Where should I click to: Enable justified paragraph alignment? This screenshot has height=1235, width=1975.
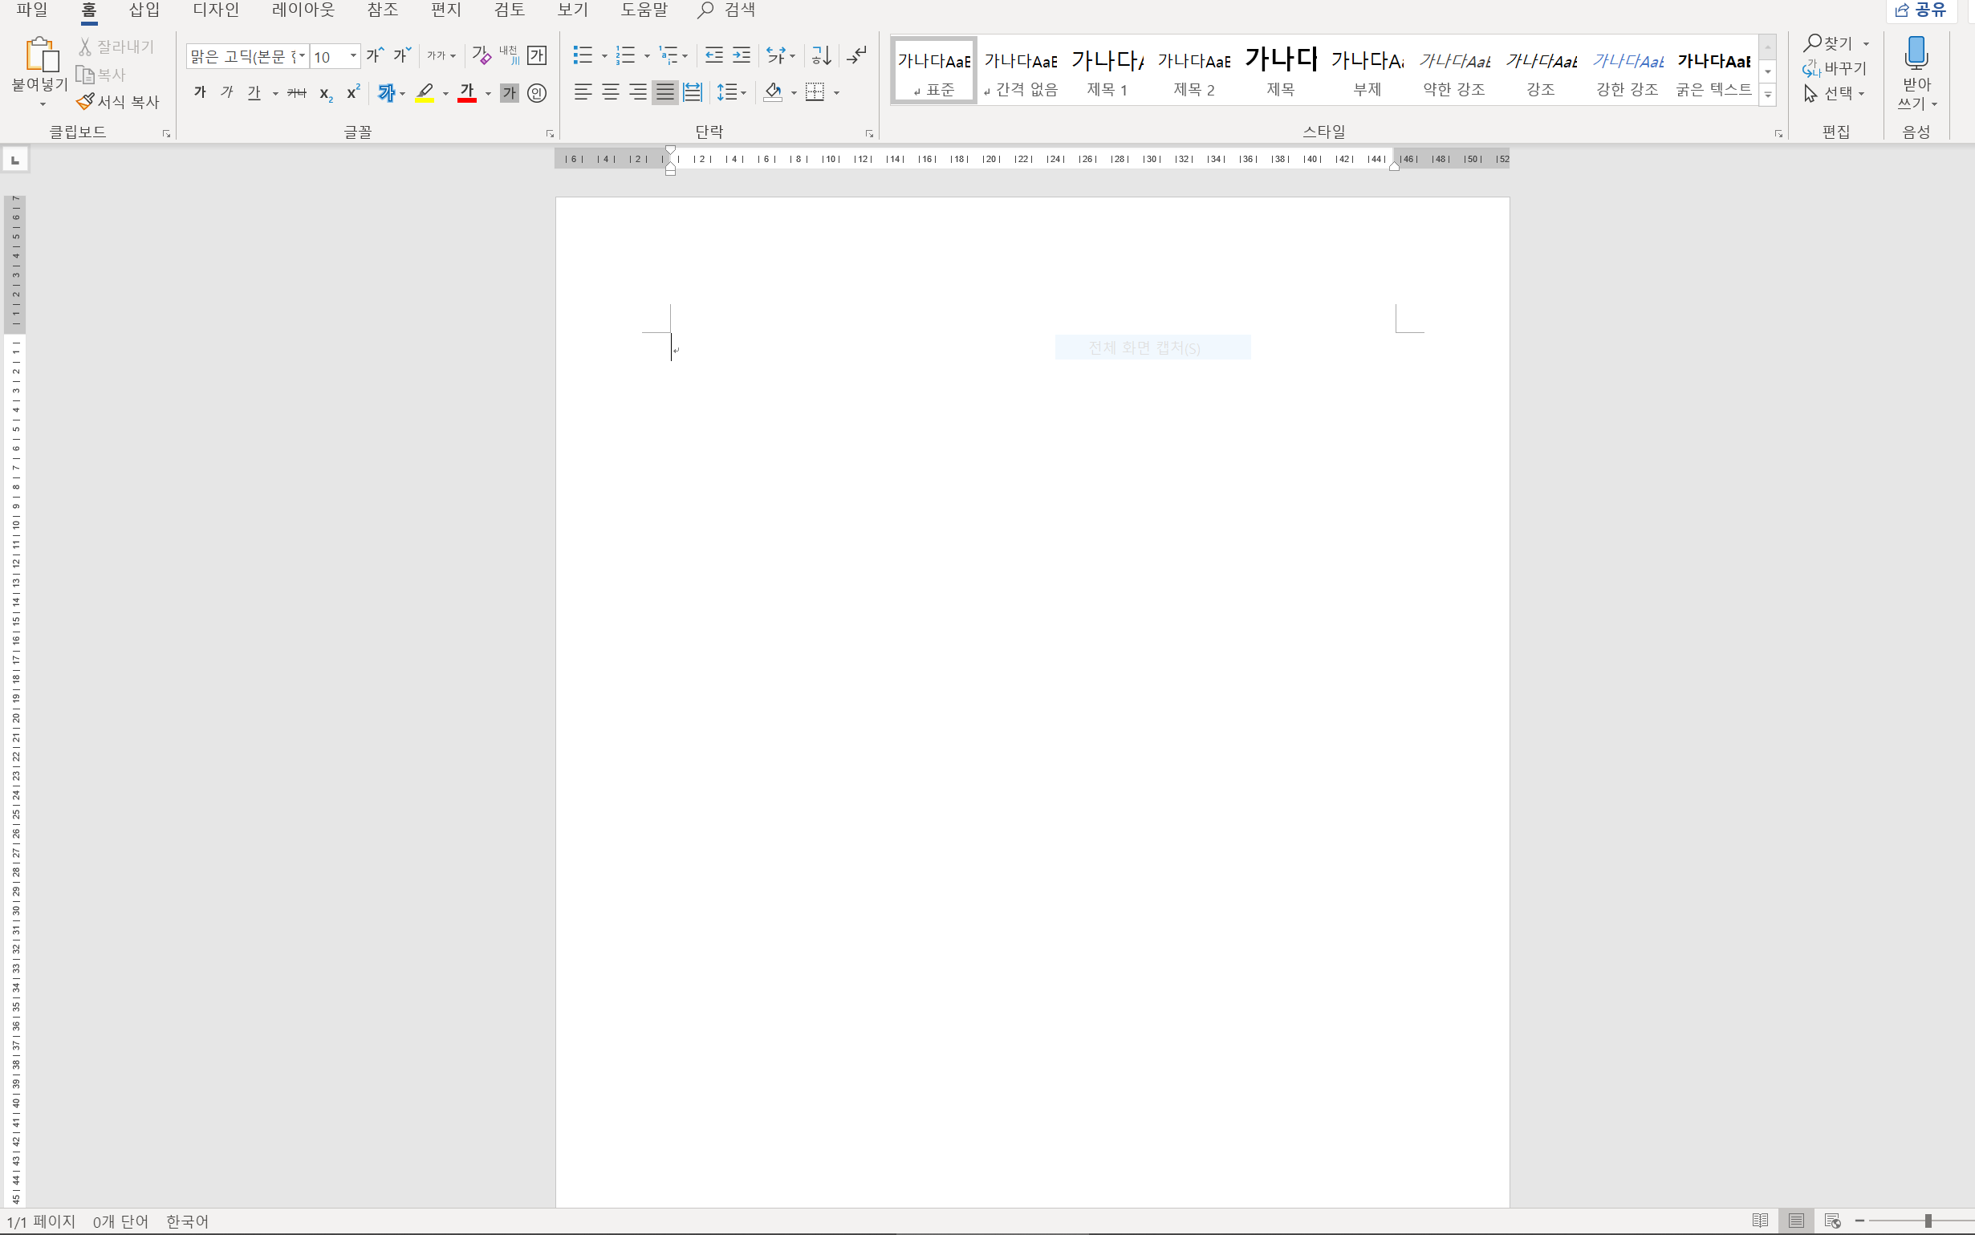(x=664, y=92)
